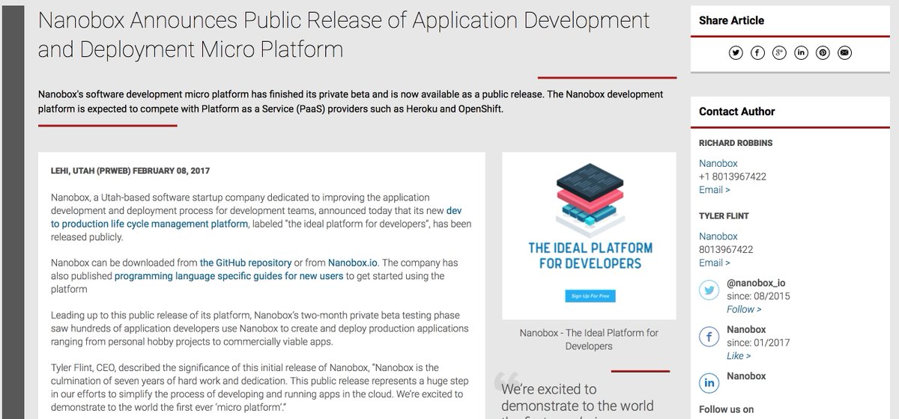Email Richard Robbins via Email > link
The image size is (899, 419).
[x=714, y=190]
